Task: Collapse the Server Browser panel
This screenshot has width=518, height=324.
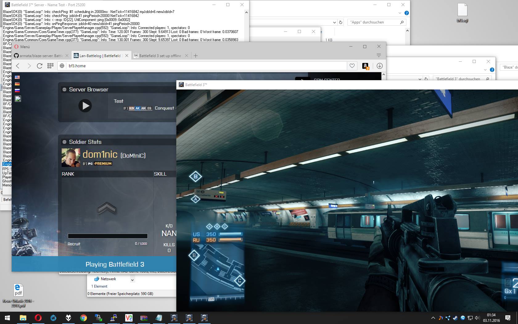Action: (64, 90)
